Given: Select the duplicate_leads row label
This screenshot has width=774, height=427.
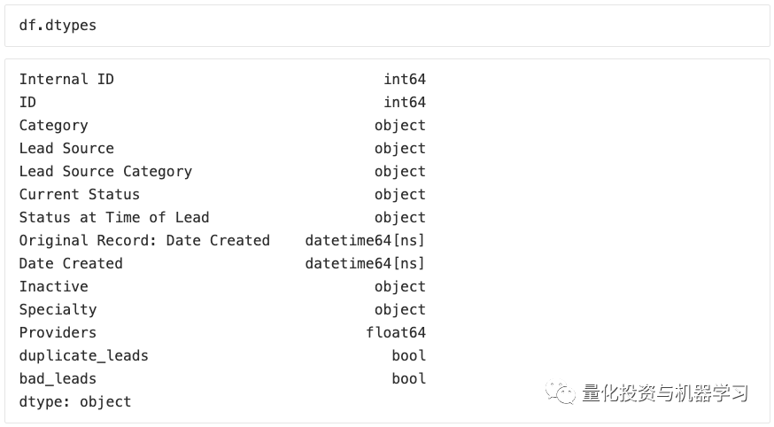Looking at the screenshot, I should pyautogui.click(x=84, y=356).
